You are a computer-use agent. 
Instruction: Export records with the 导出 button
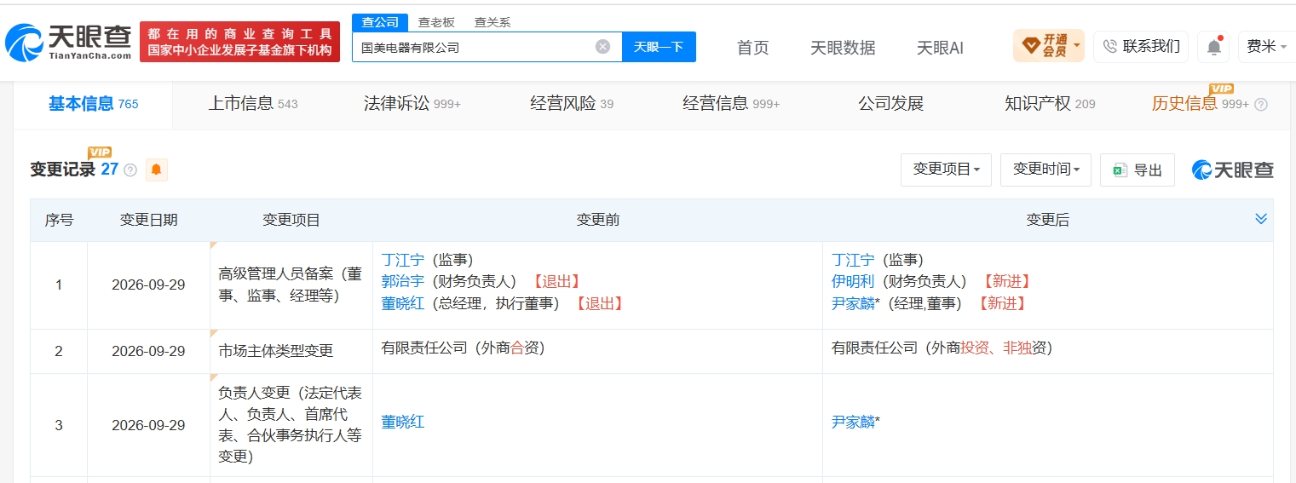[1138, 170]
